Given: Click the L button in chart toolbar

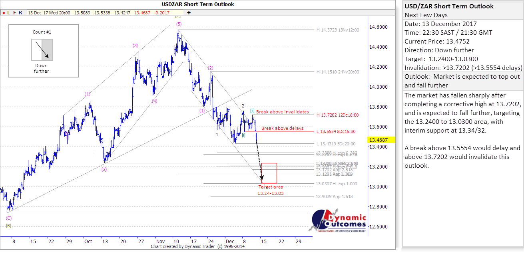Looking at the screenshot, I should [9, 13].
